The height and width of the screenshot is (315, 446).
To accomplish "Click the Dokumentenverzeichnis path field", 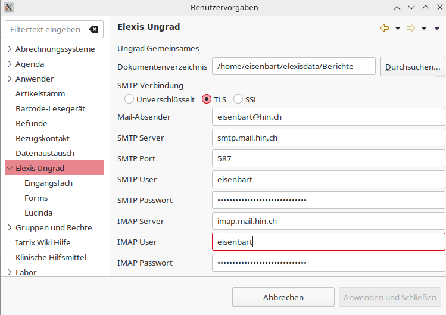I will 294,66.
